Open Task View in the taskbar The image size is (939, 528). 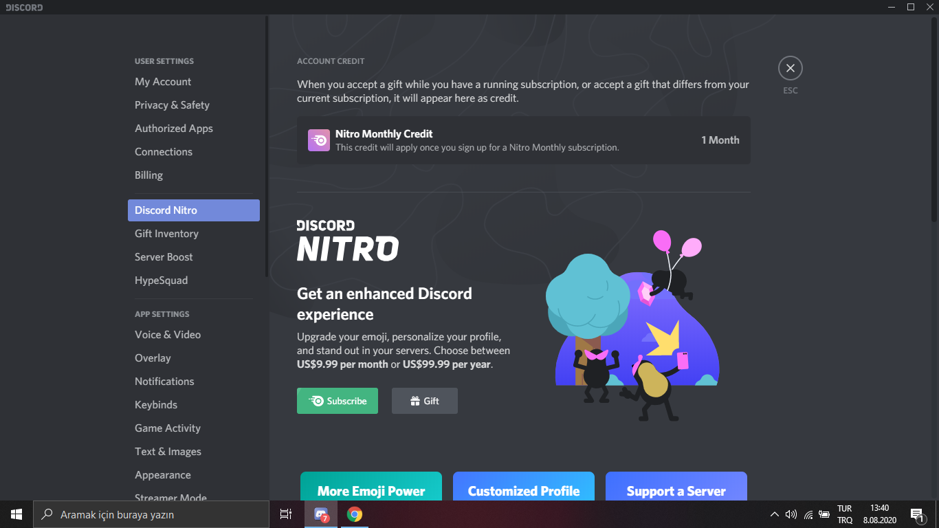286,514
